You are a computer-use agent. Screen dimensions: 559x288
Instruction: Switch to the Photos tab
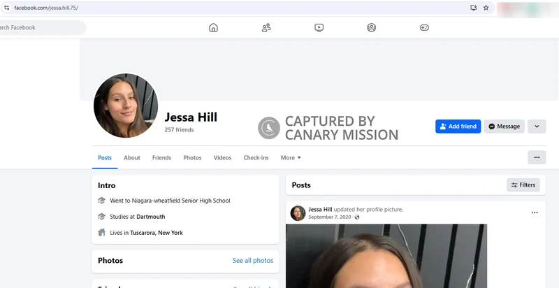pyautogui.click(x=192, y=158)
